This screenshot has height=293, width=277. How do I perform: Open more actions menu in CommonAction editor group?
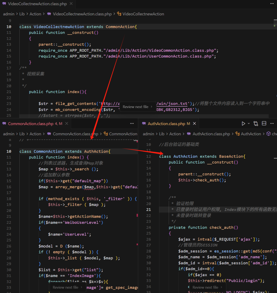[132, 124]
